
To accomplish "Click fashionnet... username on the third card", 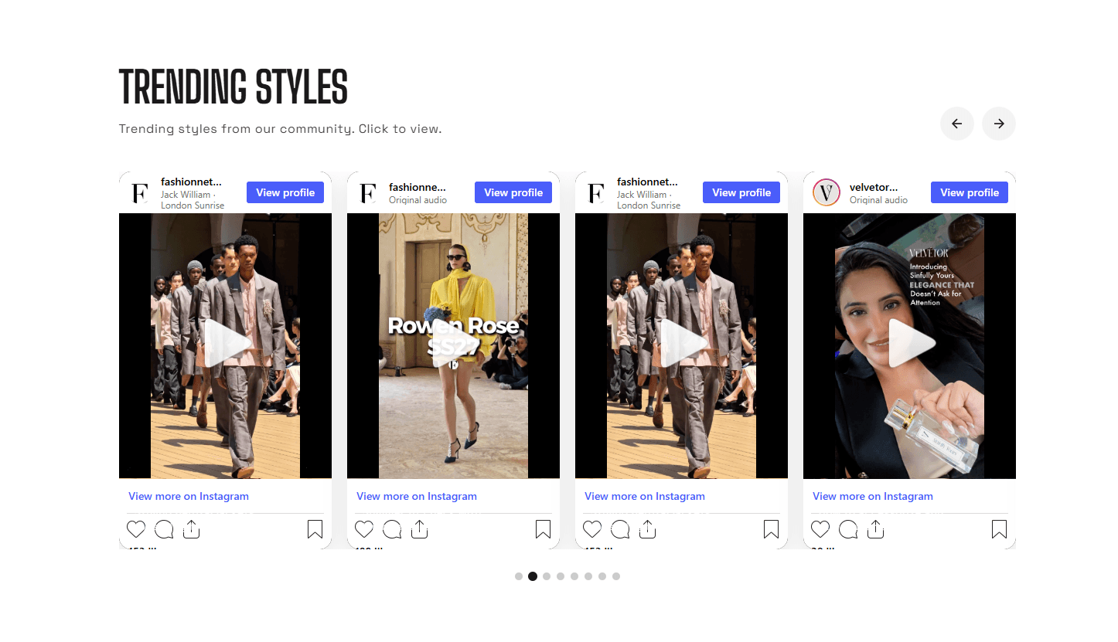I will pyautogui.click(x=647, y=182).
